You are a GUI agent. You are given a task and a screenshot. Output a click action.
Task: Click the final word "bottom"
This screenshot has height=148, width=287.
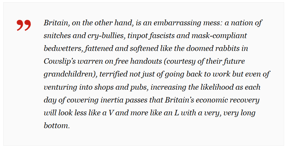(x=56, y=126)
